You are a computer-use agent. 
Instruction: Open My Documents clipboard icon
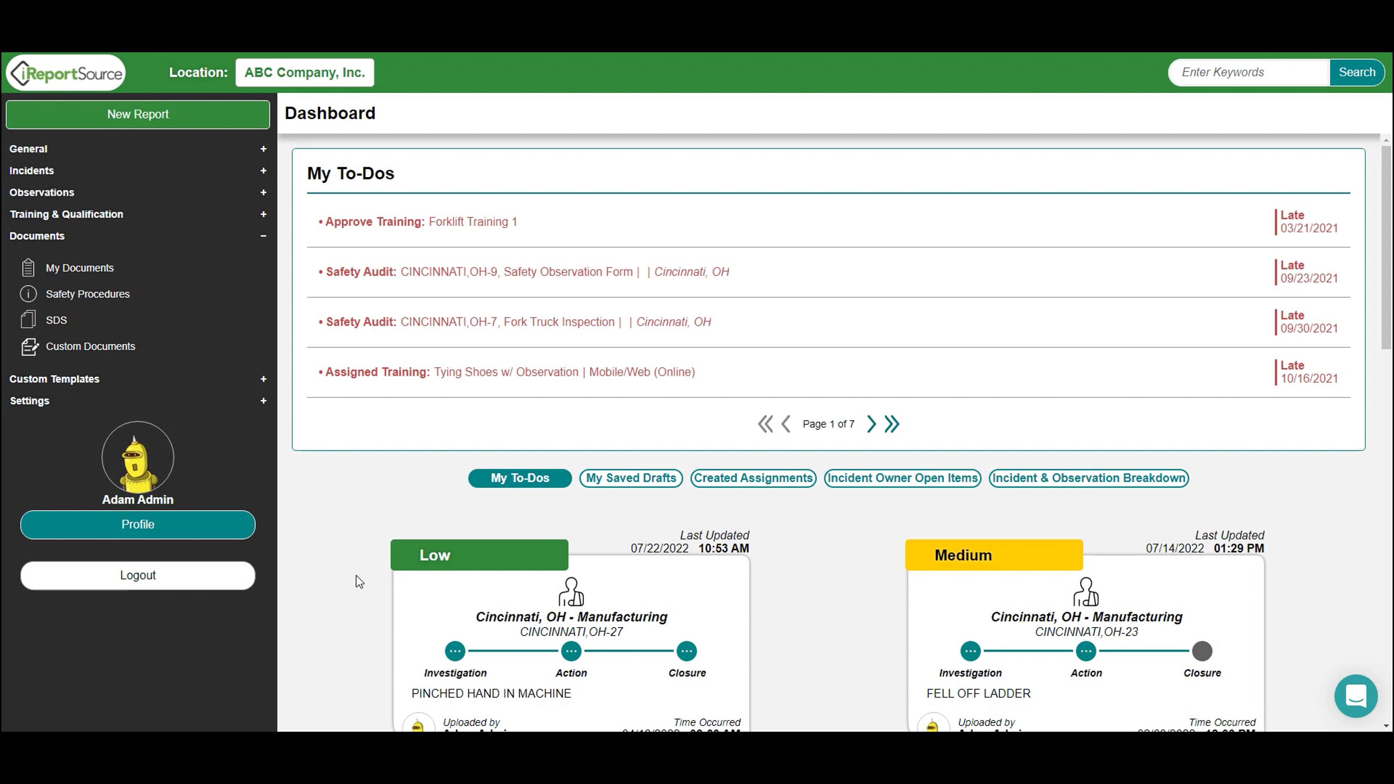pos(28,268)
